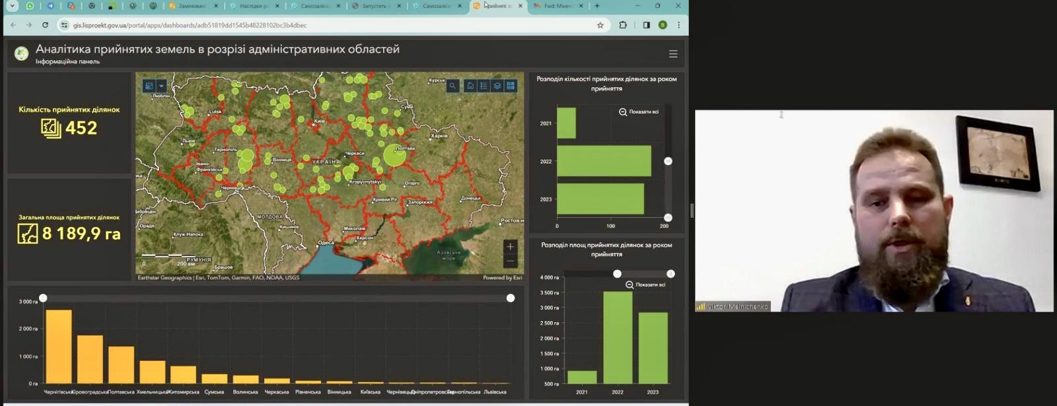1057x406 pixels.
Task: Click left slider handle of region chart
Action: point(43,298)
